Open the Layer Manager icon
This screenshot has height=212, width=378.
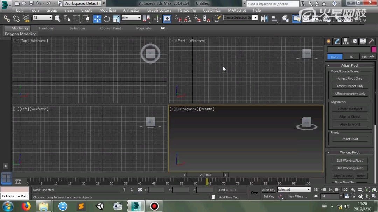pyautogui.click(x=285, y=19)
